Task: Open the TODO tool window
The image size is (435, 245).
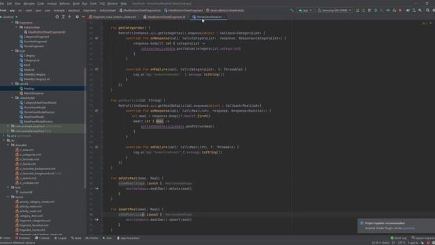Action: click(x=5, y=238)
